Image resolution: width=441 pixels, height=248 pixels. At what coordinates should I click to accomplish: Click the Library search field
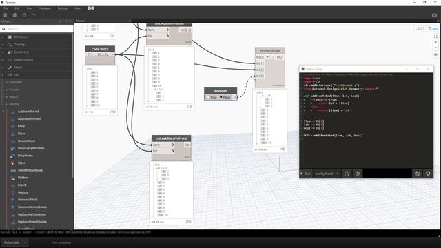pos(37,29)
